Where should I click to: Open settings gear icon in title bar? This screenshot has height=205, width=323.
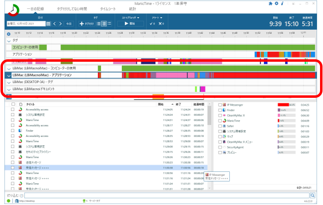(x=276, y=3)
